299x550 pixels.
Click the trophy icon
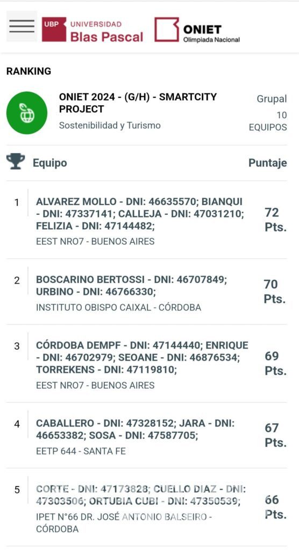tap(16, 162)
